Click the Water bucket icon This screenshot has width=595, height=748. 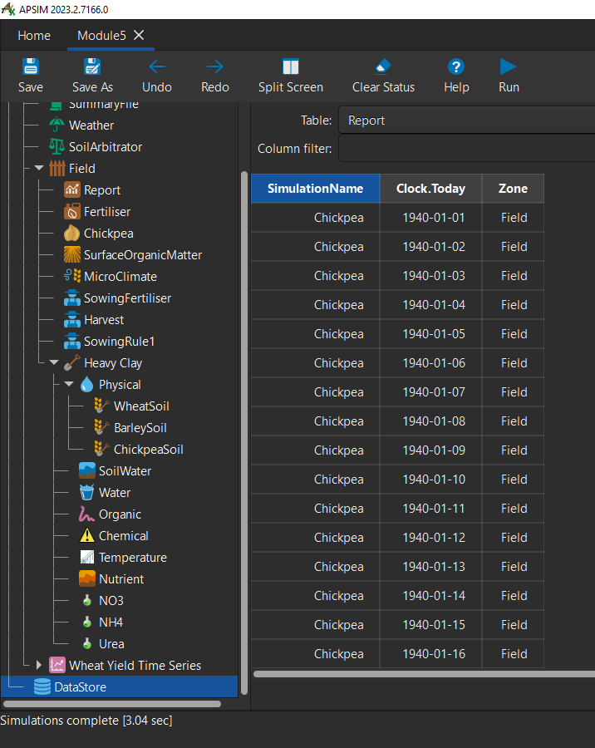(87, 492)
